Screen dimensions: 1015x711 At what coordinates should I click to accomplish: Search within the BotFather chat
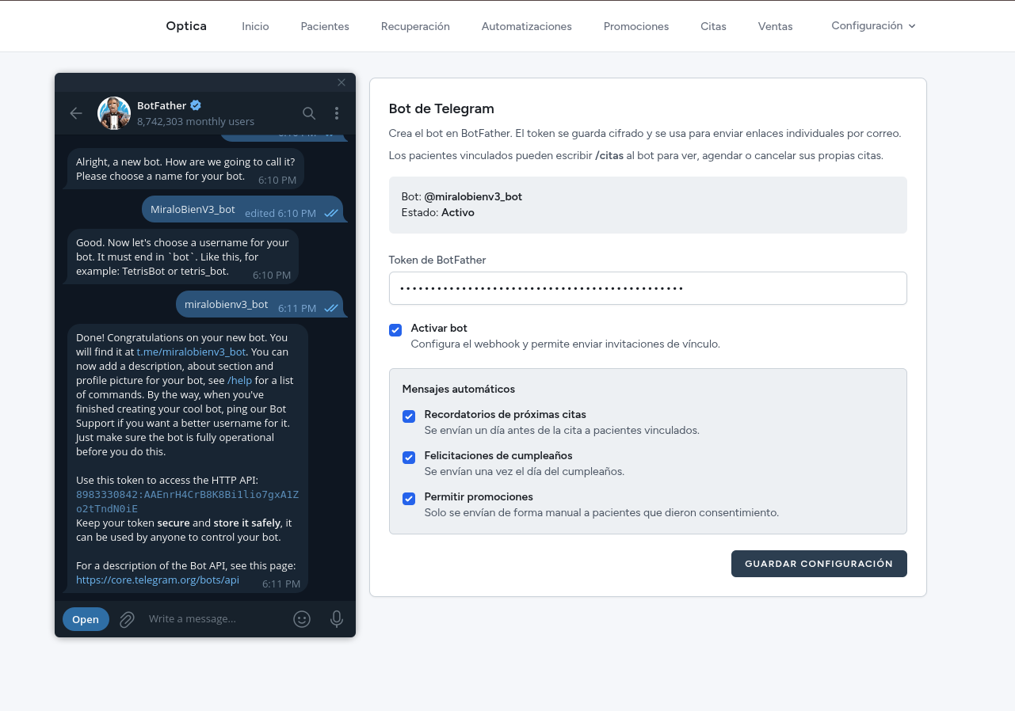[x=309, y=113]
